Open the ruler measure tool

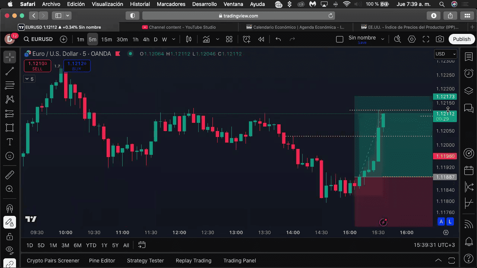point(10,175)
